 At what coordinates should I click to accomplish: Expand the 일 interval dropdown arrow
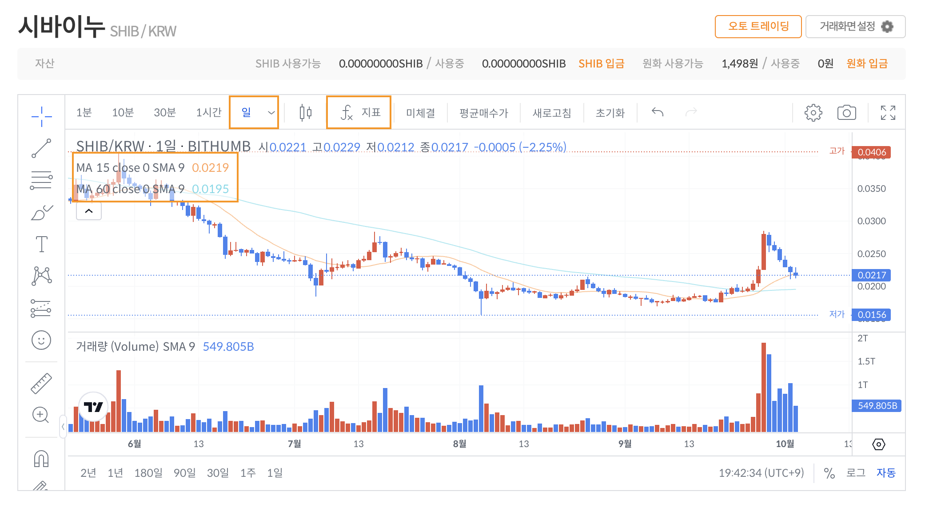tap(271, 113)
